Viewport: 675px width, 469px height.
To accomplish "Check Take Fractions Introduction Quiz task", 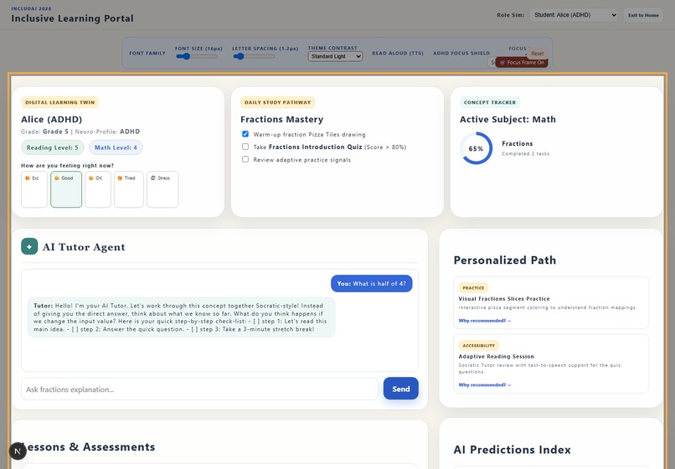I will (245, 147).
